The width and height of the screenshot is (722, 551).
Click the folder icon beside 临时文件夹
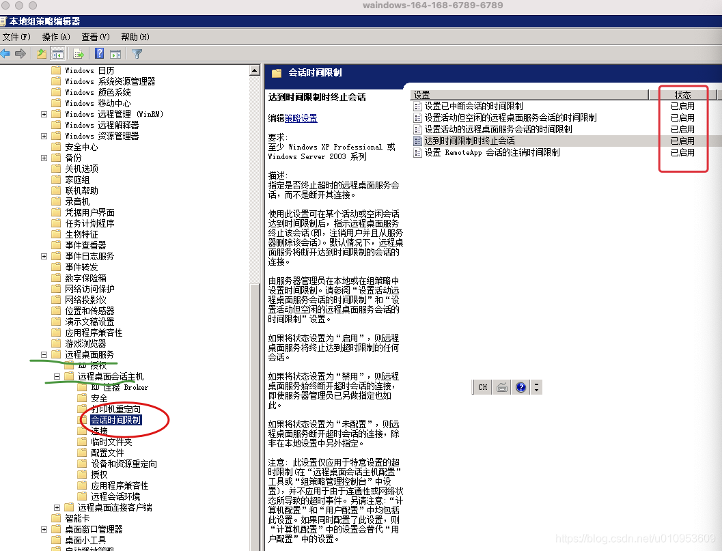click(82, 442)
